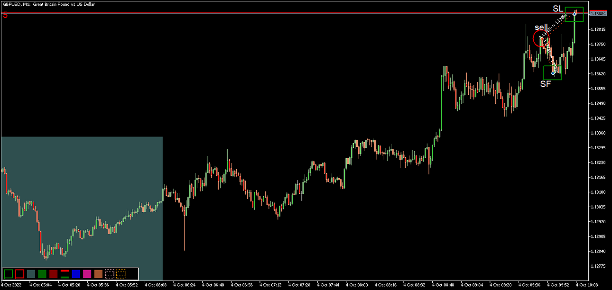Viewport: 612px width, 290px height.
Task: Click price scale value 1.13815
Action: pos(598,29)
